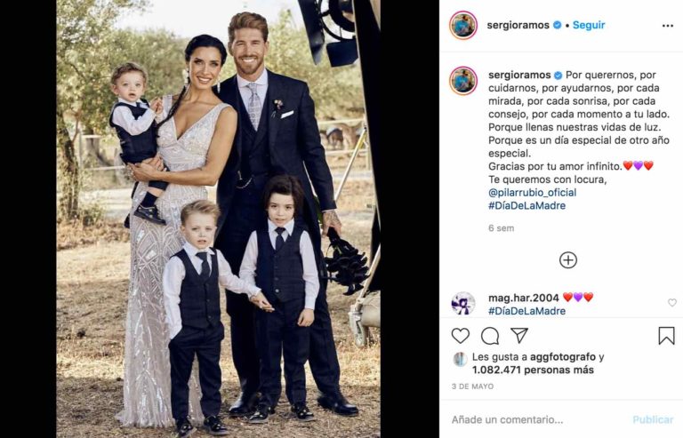The image size is (683, 438).
Task: Open mag.har.2004 commenter avatar
Action: coord(463,303)
